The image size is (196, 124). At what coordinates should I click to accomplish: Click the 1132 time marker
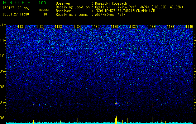(x=40, y=27)
